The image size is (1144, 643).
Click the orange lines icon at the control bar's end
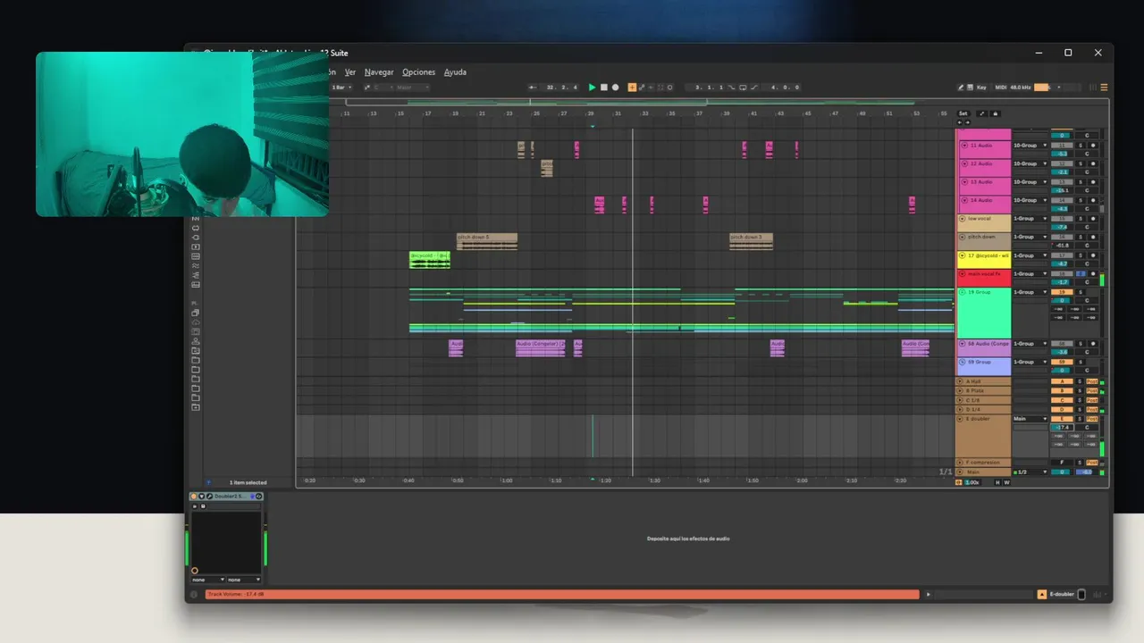point(1104,88)
